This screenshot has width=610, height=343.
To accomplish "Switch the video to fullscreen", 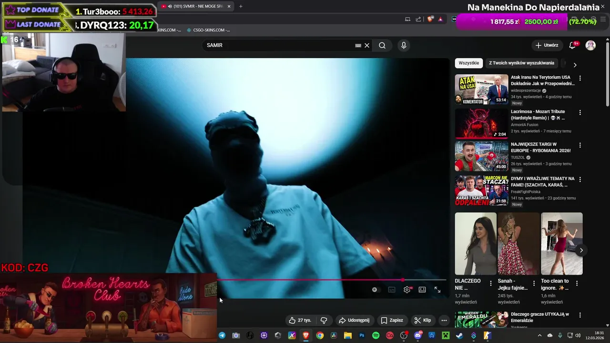I will (437, 290).
